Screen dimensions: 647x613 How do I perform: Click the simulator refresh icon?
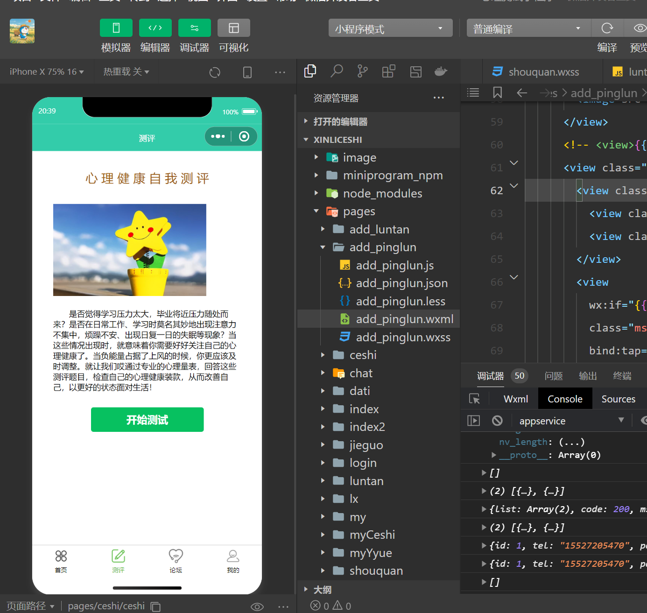[215, 72]
